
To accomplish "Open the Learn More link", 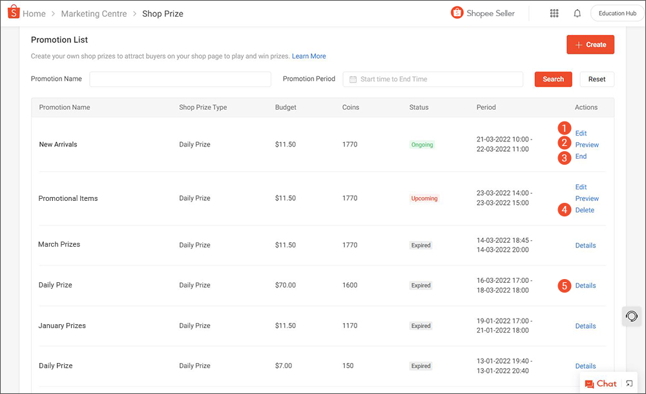I will click(x=309, y=56).
